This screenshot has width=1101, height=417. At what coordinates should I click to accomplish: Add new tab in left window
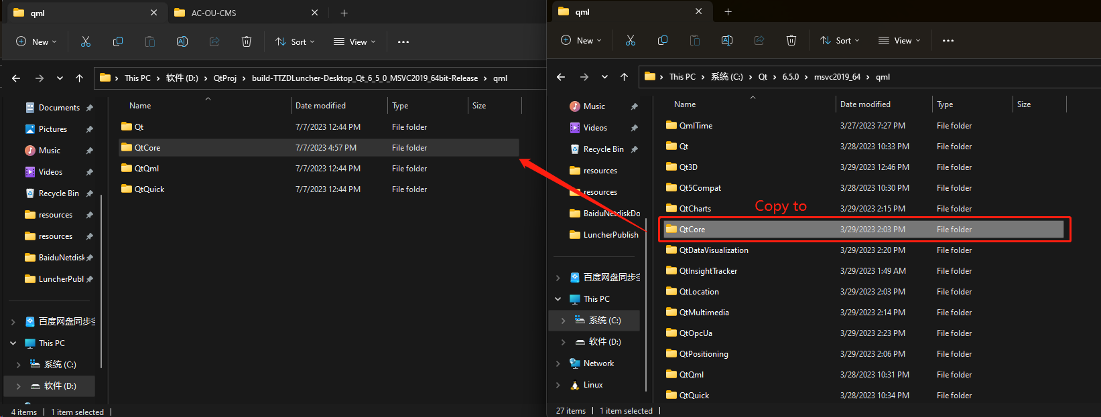coord(344,13)
